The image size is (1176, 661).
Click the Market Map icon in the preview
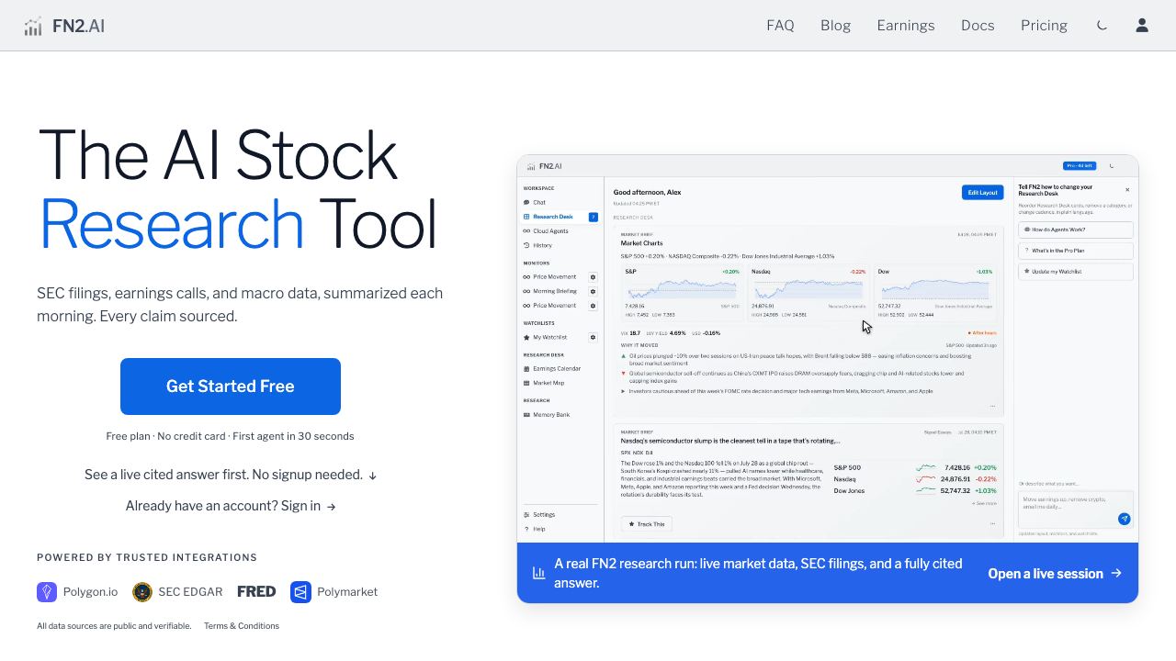coord(526,383)
